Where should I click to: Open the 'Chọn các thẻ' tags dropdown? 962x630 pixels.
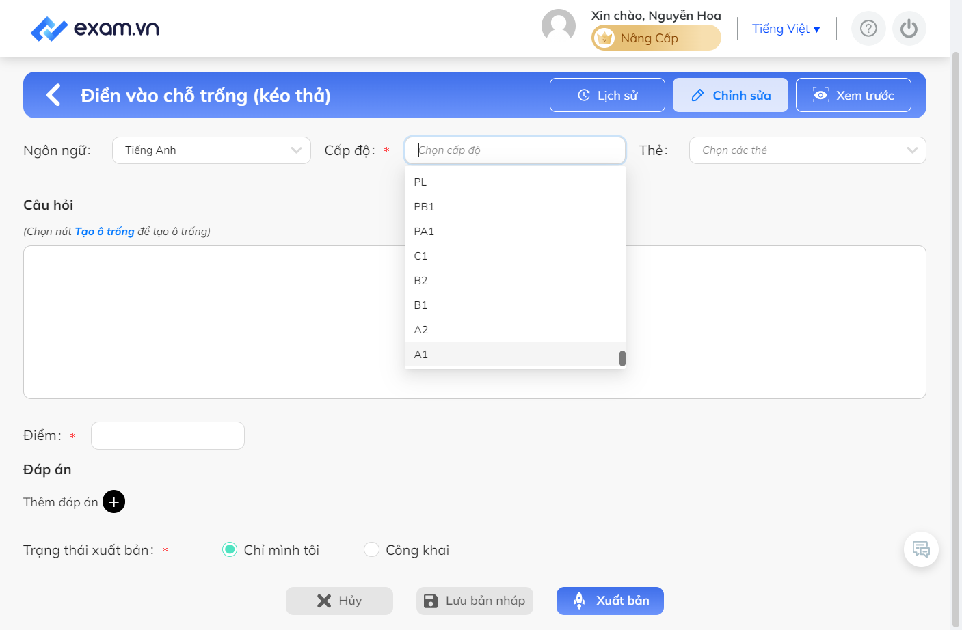pyautogui.click(x=807, y=150)
